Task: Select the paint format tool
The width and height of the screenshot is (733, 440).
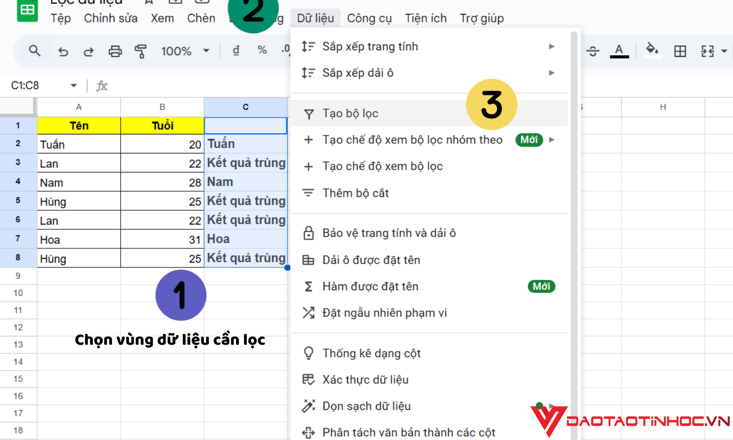Action: pos(141,50)
